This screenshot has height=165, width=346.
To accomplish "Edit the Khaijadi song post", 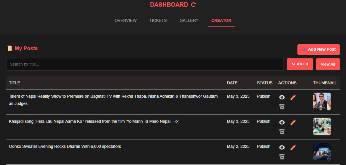I will tap(293, 122).
